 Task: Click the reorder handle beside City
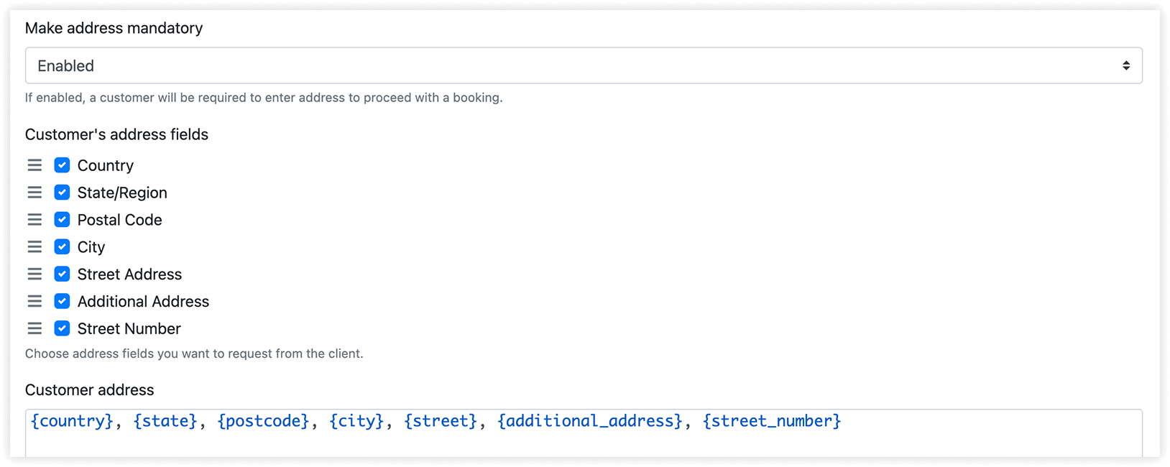[x=34, y=247]
